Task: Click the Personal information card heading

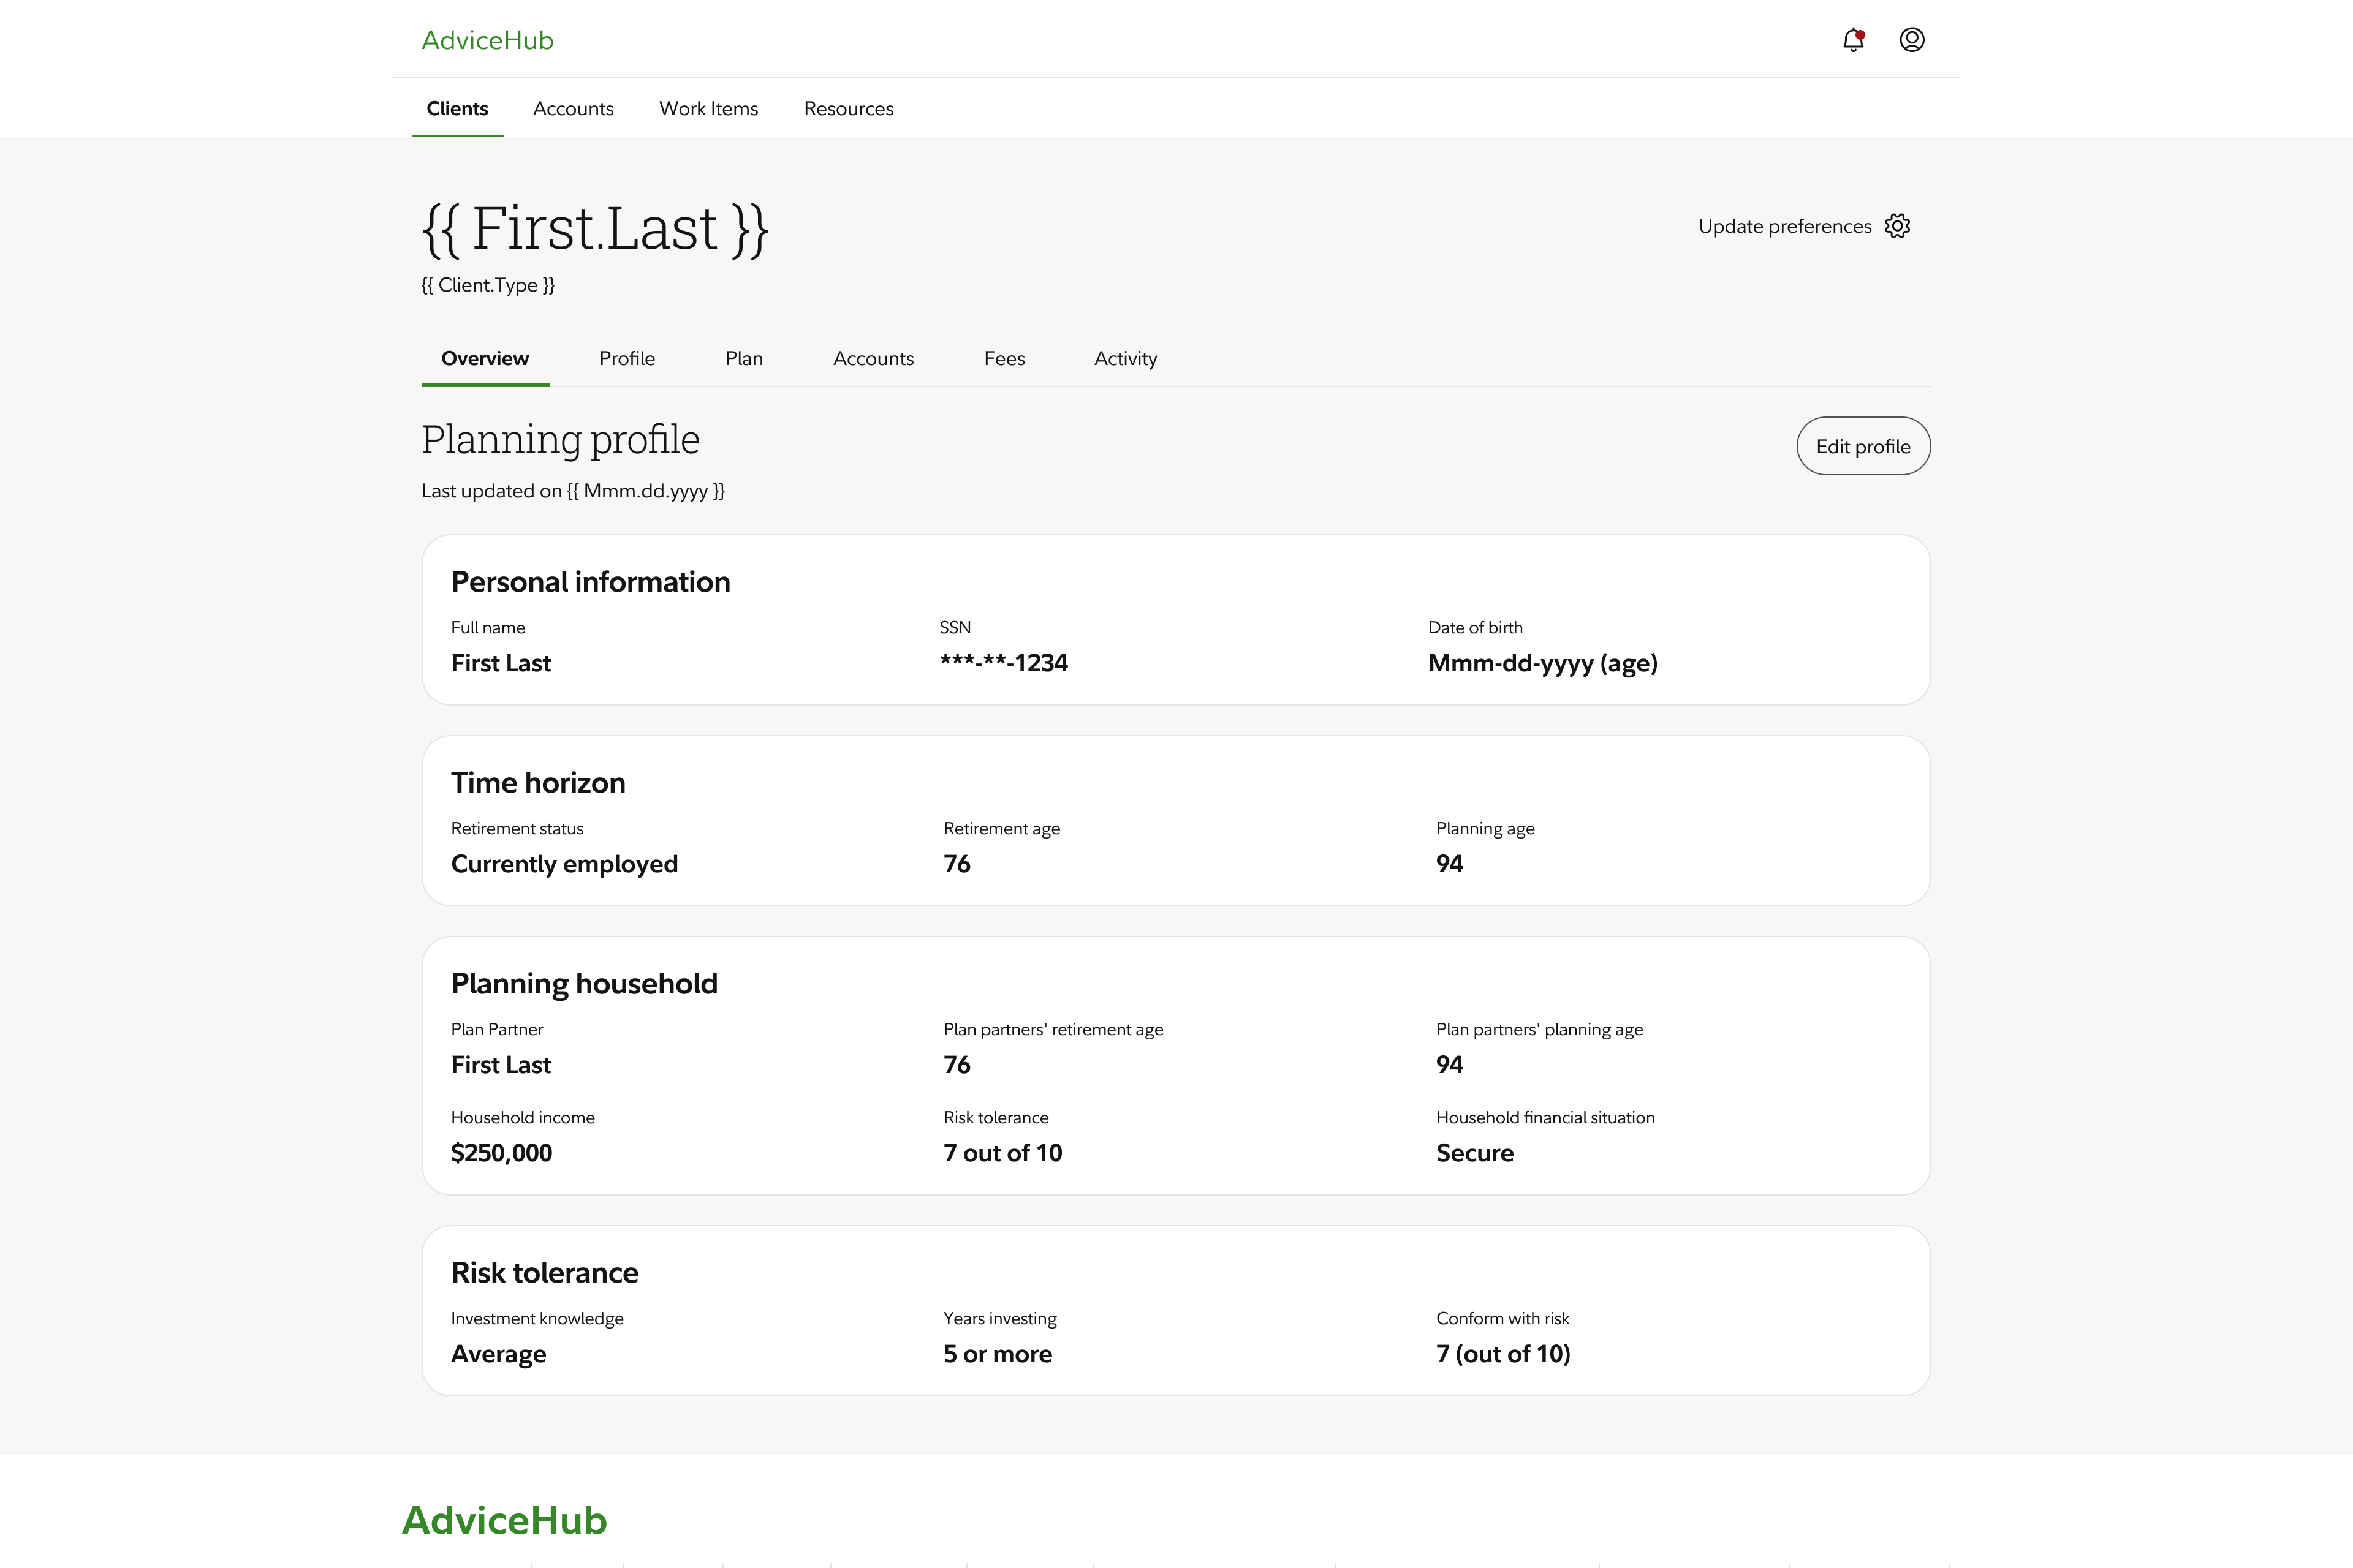Action: pos(590,582)
